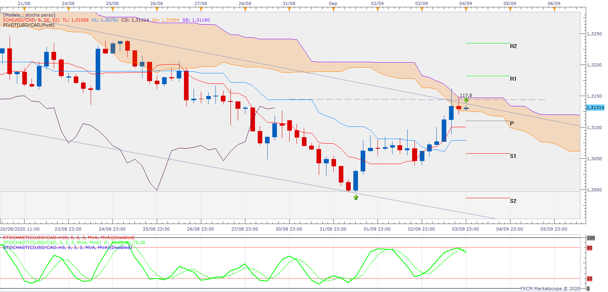This screenshot has width=608, height=292.
Task: Pick the orange day marker for 27/08
Action: click(201, 9)
